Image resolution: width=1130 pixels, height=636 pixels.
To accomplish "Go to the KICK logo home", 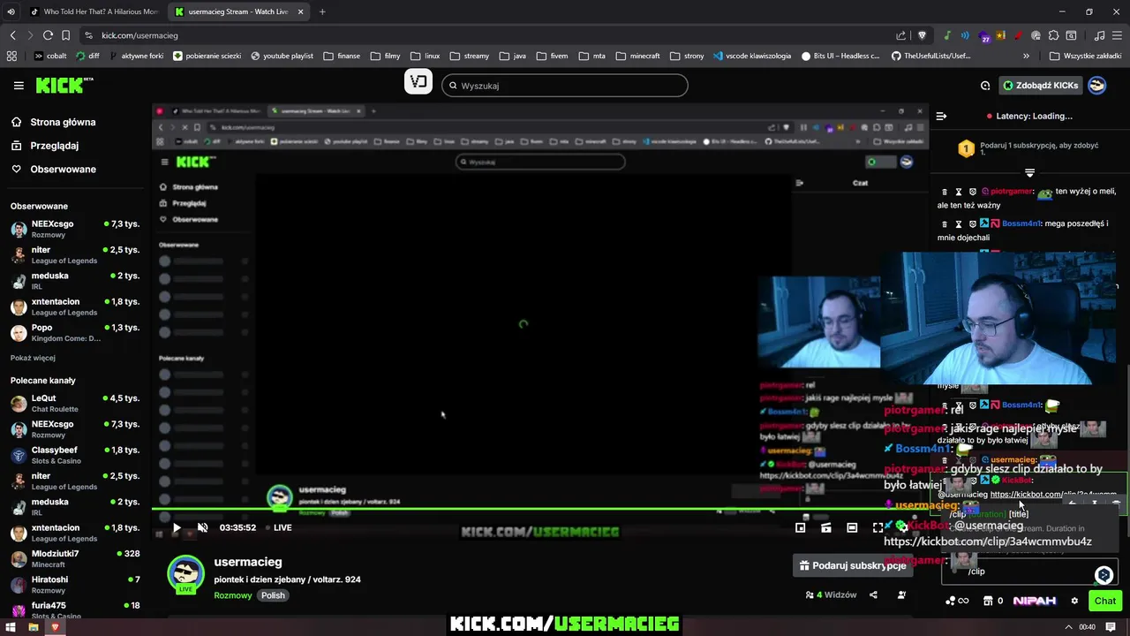I will [64, 85].
